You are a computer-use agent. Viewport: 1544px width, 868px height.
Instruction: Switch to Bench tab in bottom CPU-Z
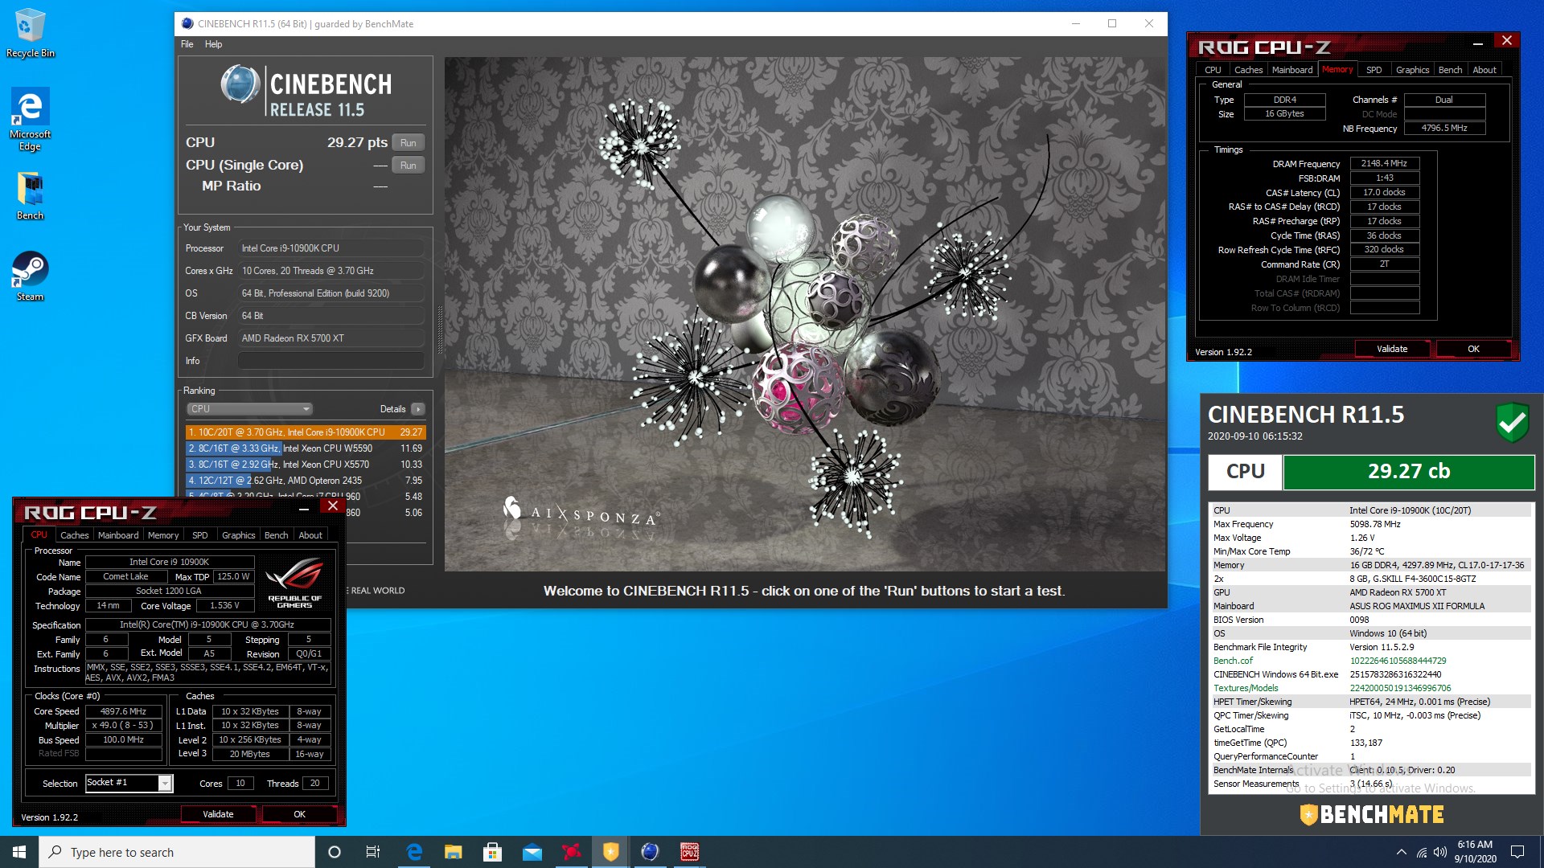coord(276,535)
